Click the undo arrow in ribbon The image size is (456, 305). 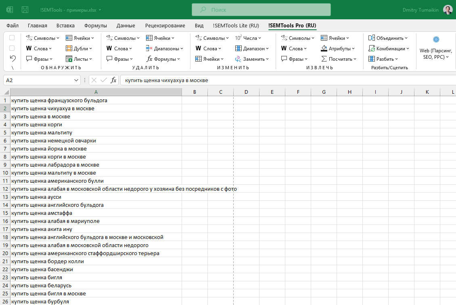[13, 59]
